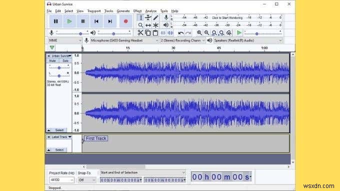Select the Time Shift tool
The height and width of the screenshot is (191, 340).
click(x=148, y=25)
